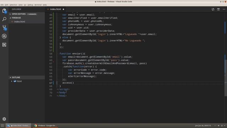Click the closing '</script>' tag

(x=63, y=89)
